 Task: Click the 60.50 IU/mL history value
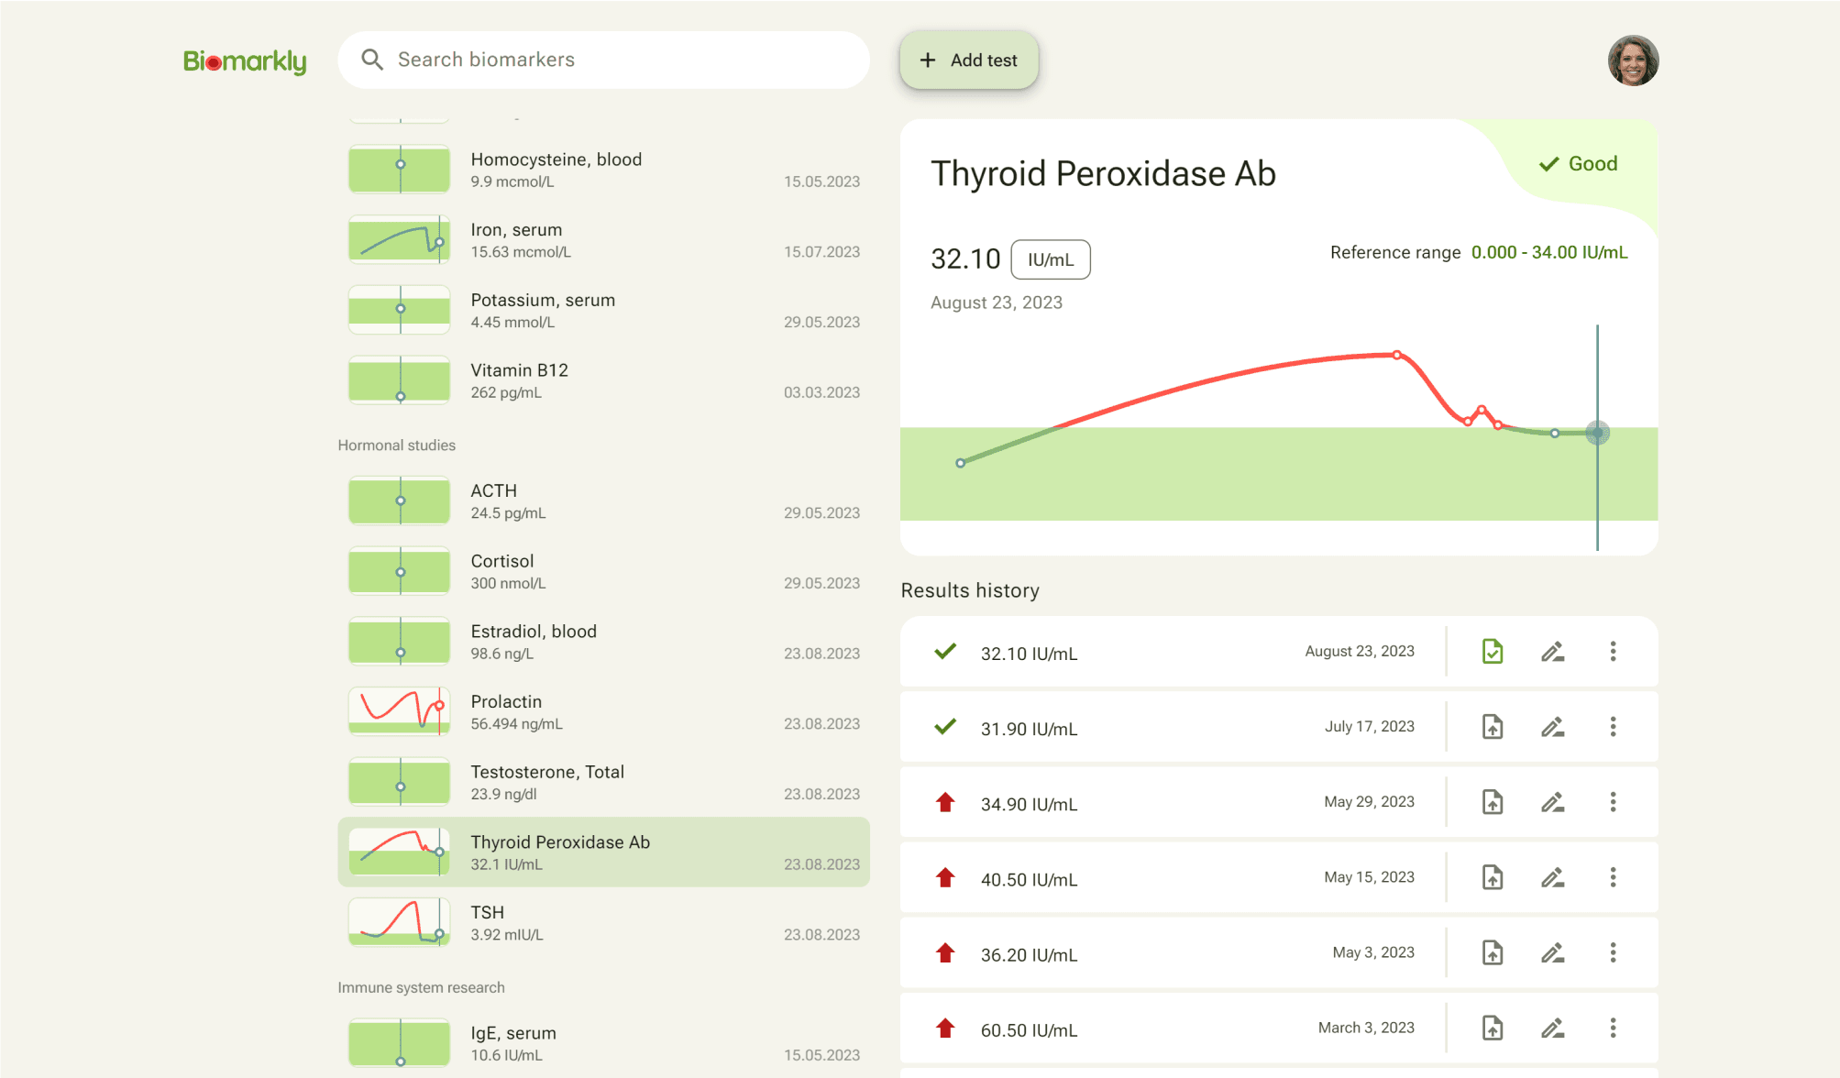pyautogui.click(x=1029, y=1030)
